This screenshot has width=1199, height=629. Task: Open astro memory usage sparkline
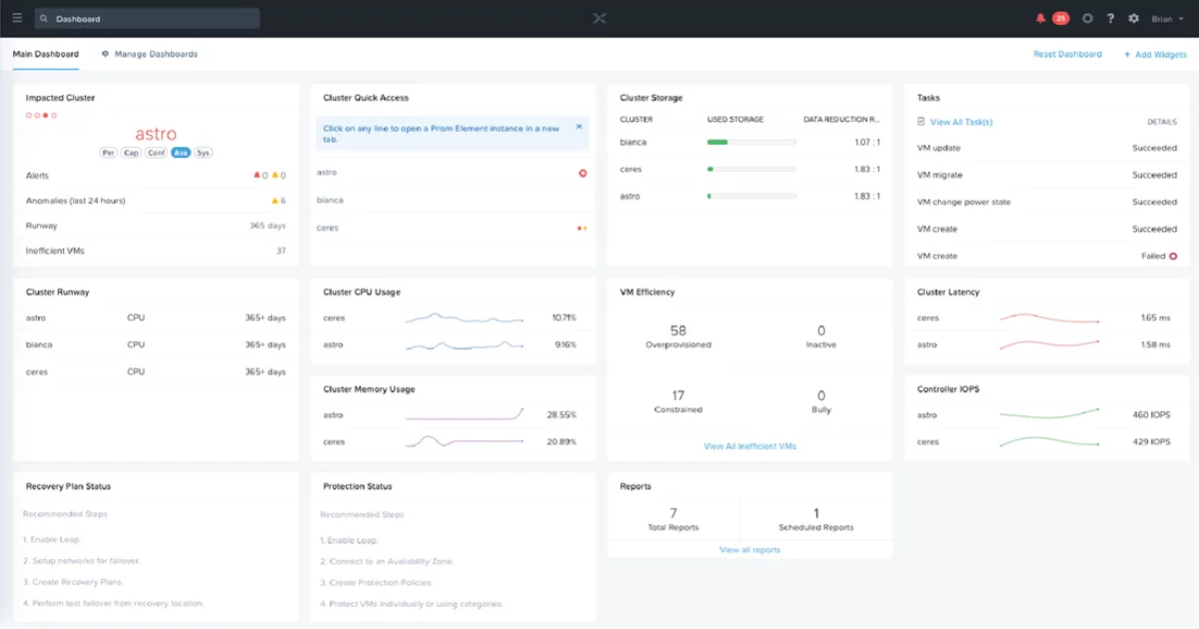point(465,414)
